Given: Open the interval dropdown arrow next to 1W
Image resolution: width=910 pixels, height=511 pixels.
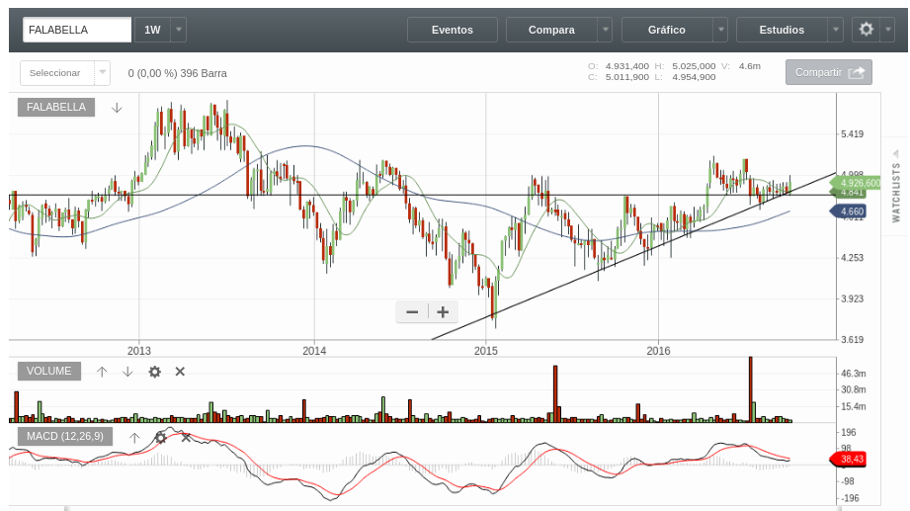Looking at the screenshot, I should (179, 30).
